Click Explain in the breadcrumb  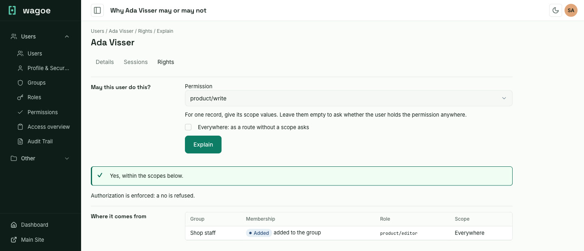(165, 31)
